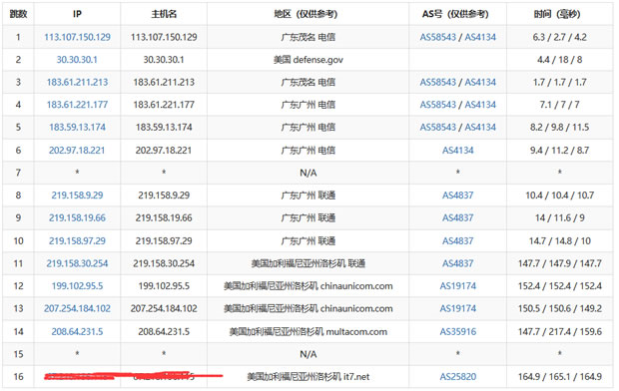Click IP link 208.64.231.5
Viewport: 619px width, 391px height.
pos(78,332)
